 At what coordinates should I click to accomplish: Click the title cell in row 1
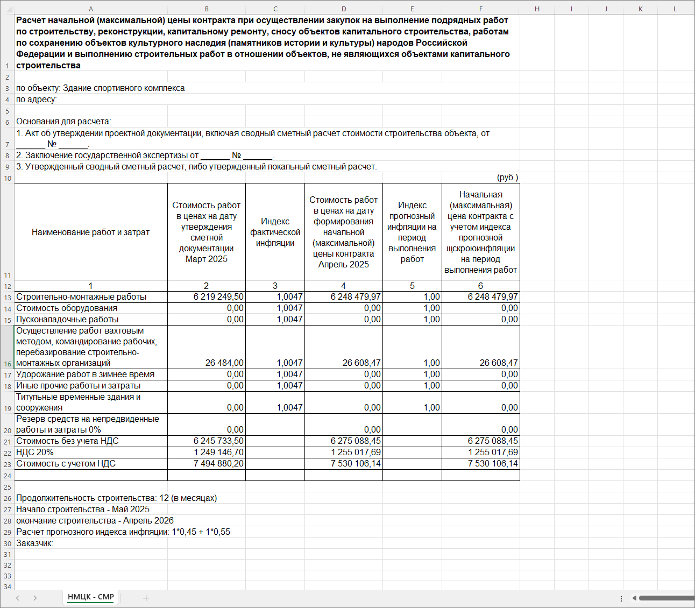[x=264, y=43]
